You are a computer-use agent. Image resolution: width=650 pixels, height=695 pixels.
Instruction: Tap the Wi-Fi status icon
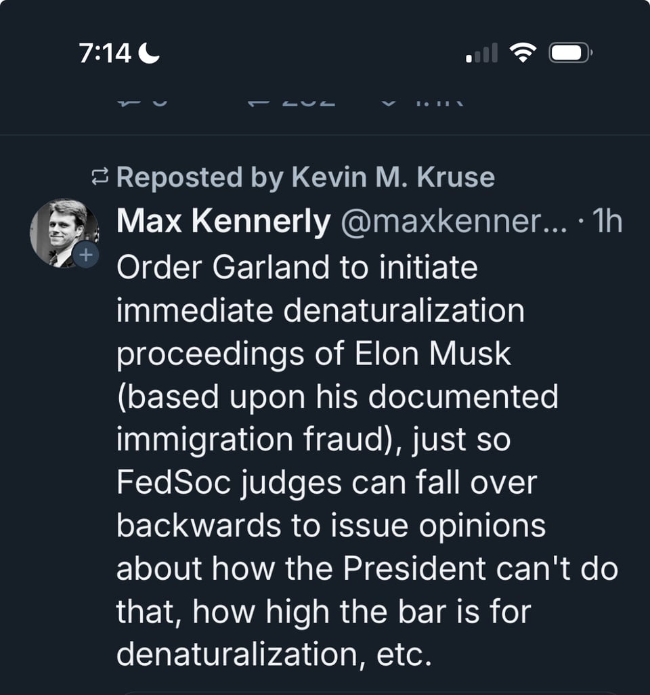tap(521, 53)
